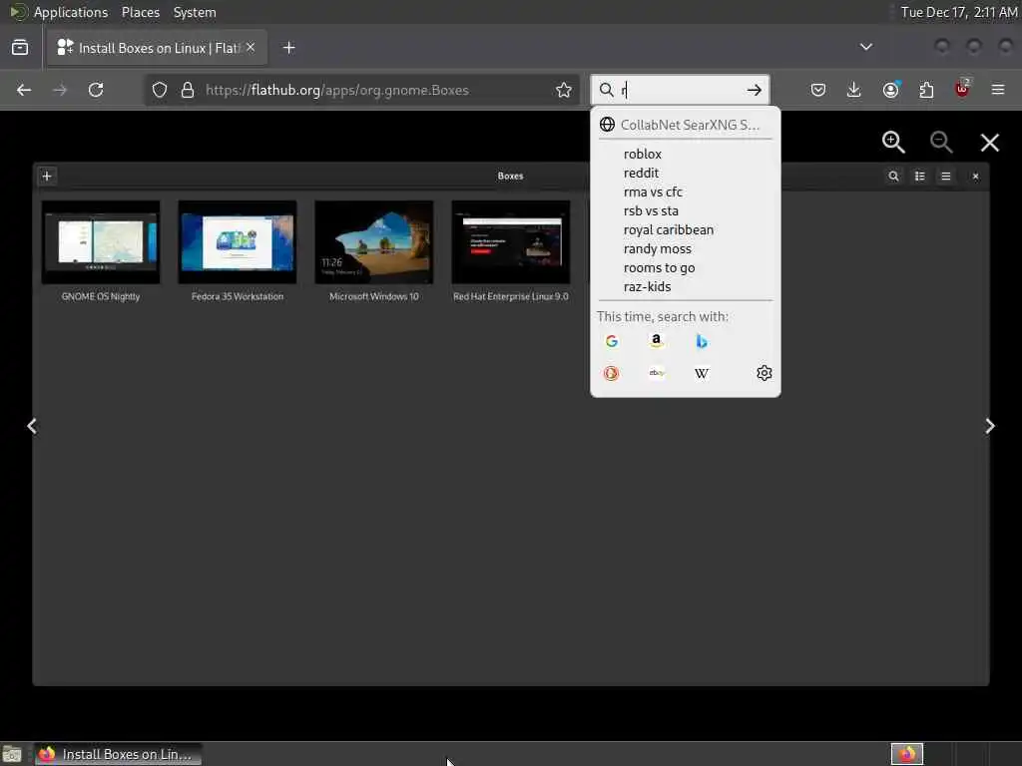This screenshot has width=1022, height=766.
Task: Open the Firefox View button
Action: tap(20, 48)
